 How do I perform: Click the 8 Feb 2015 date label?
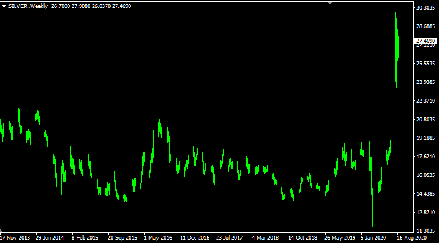[85, 238]
